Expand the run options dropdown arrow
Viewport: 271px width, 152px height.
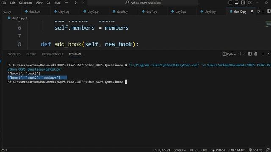263,11
